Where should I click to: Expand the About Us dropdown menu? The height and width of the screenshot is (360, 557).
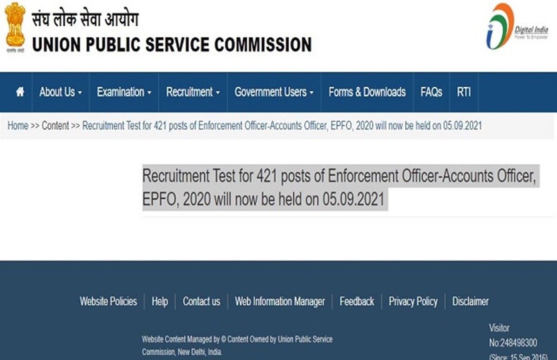pos(60,92)
